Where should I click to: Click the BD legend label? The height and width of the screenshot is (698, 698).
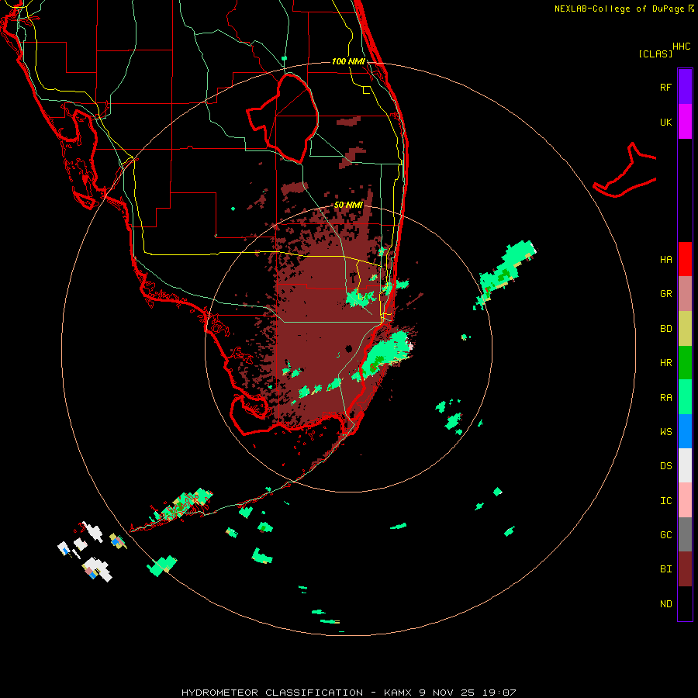click(x=665, y=329)
